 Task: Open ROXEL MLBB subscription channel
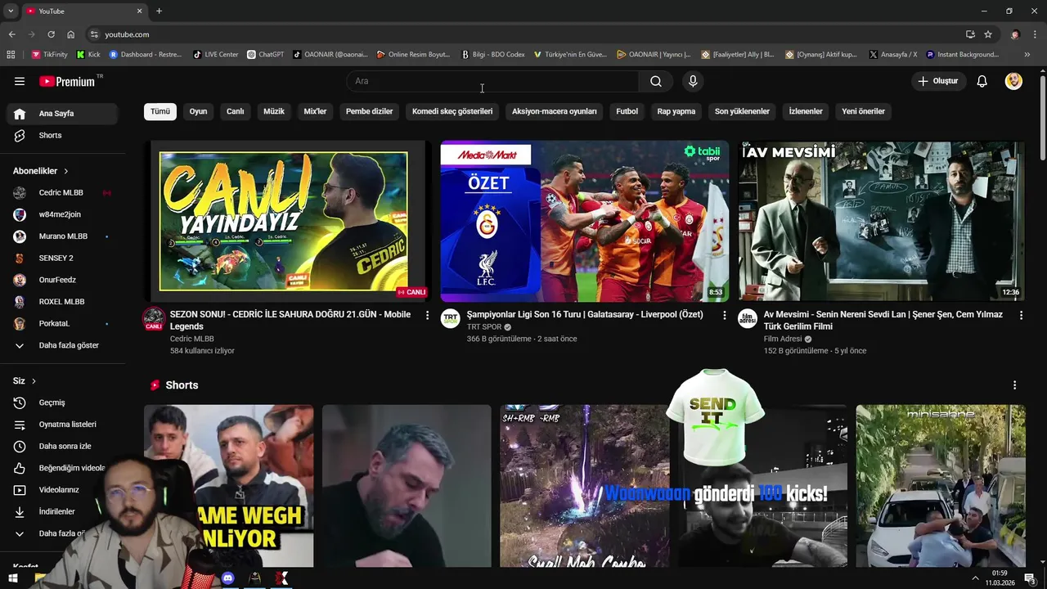click(x=62, y=302)
